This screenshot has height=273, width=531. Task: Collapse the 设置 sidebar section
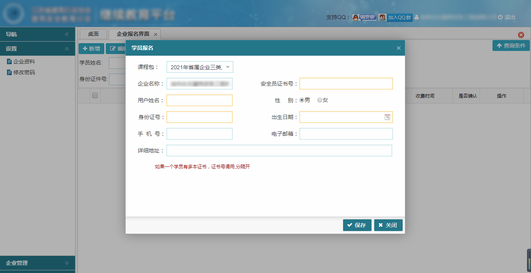tap(67, 49)
